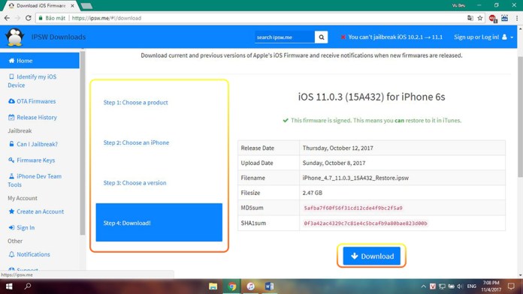Screen dimensions: 523x294
Task: Select the SHA1sum hash value
Action: point(365,223)
